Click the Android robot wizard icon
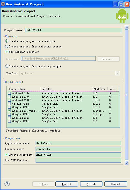 [122, 16]
